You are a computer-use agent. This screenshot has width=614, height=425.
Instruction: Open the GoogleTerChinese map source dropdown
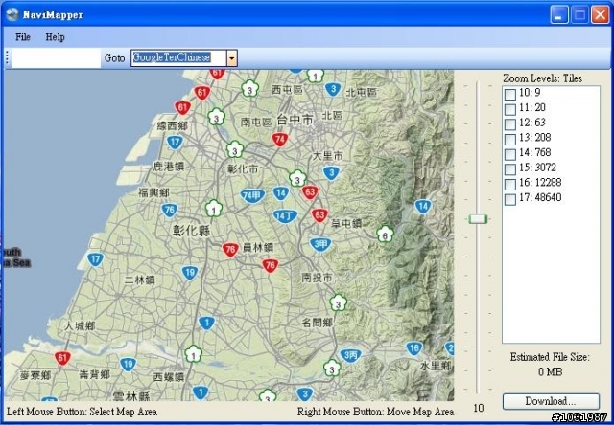click(x=232, y=58)
